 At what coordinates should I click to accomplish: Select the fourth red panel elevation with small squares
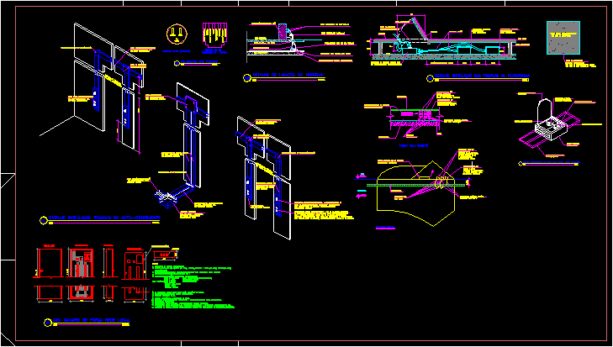135,274
